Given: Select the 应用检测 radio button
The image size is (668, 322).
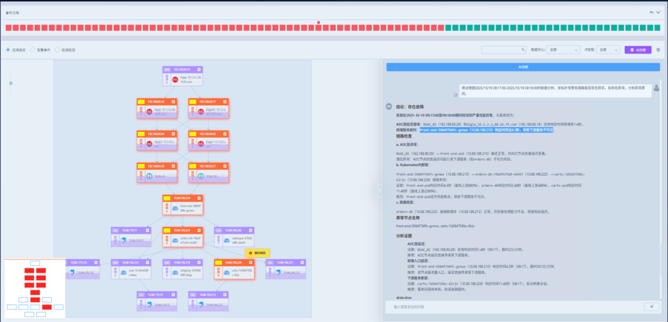Looking at the screenshot, I should (58, 50).
